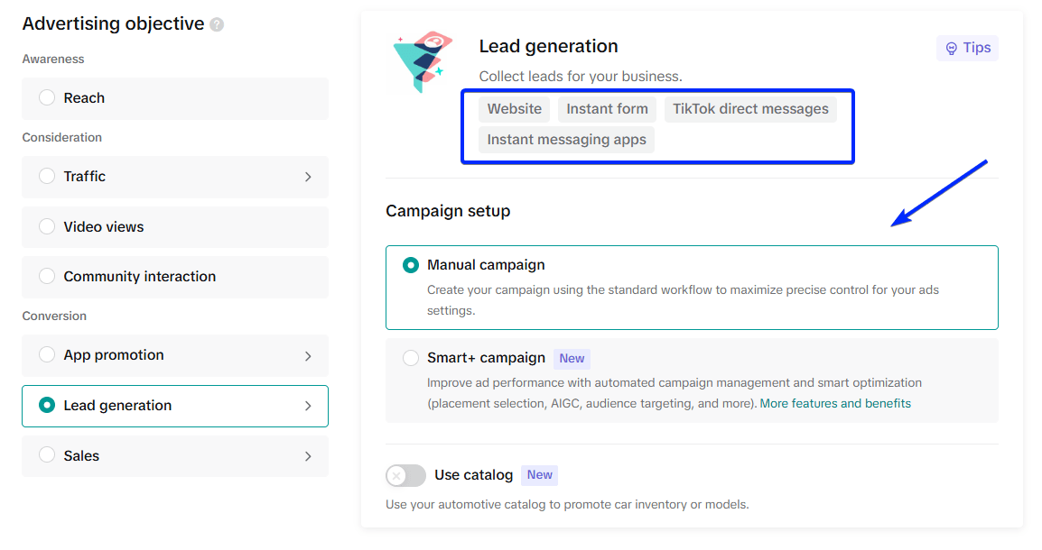The image size is (1042, 550).
Task: Click the Instant form tag
Action: coord(607,109)
